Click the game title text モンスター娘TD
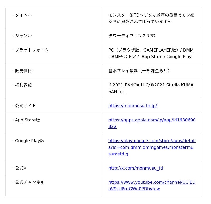Image resolution: width=211 pixels, height=204 pixels. 151,18
